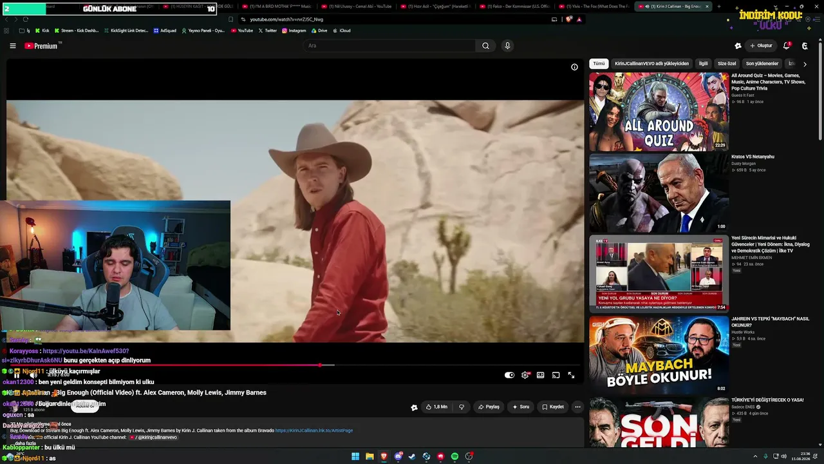The height and width of the screenshot is (464, 824).
Task: Select the Size özel filter chip
Action: (x=727, y=64)
